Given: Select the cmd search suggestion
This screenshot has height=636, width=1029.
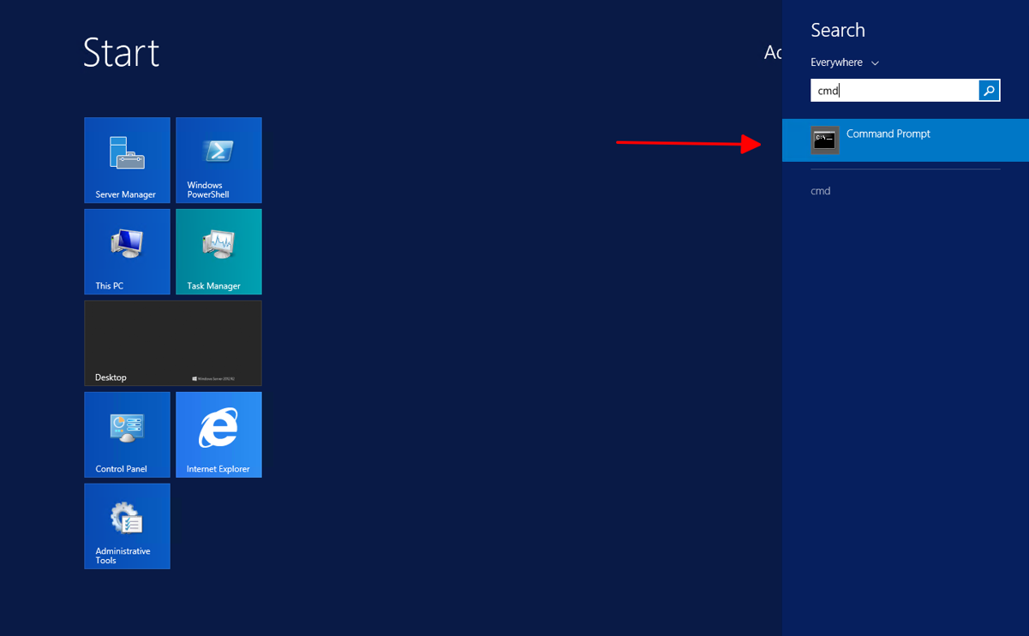Looking at the screenshot, I should click(x=821, y=191).
